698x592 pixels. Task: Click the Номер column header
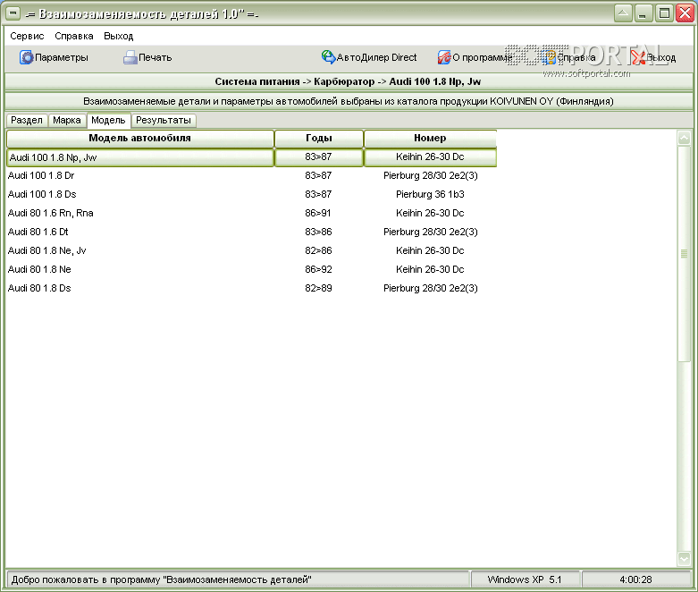pyautogui.click(x=430, y=138)
